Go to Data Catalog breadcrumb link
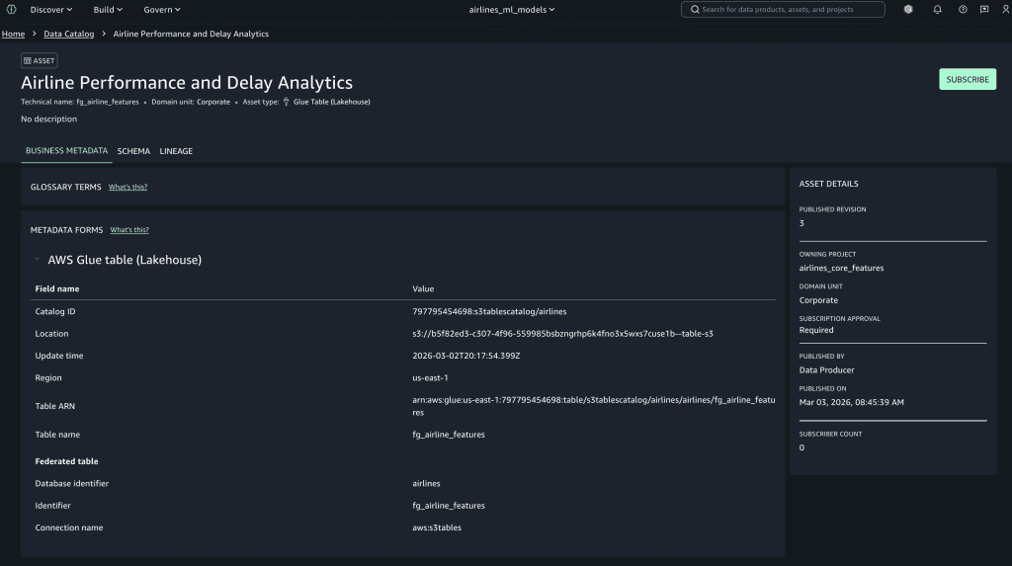Screen dimensions: 1012x566 tap(69, 34)
